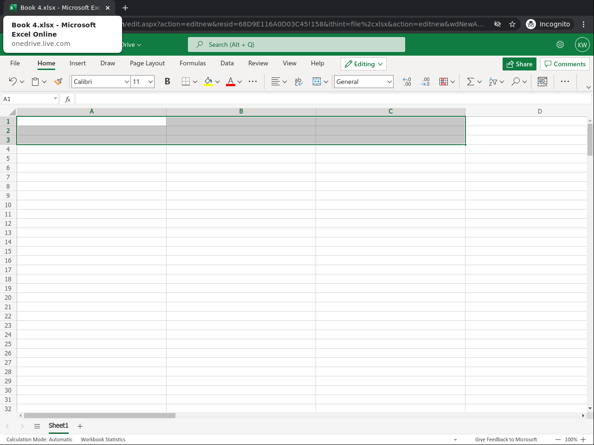Activate the Format Painter brush
This screenshot has height=445, width=594.
click(58, 82)
